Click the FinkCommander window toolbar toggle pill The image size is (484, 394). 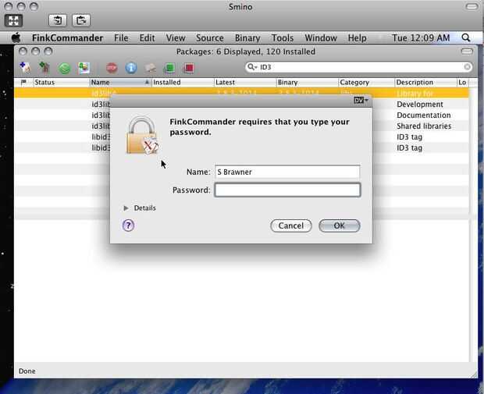pyautogui.click(x=467, y=51)
